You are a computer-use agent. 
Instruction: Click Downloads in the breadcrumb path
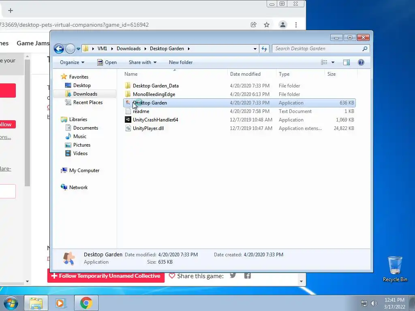pyautogui.click(x=128, y=49)
